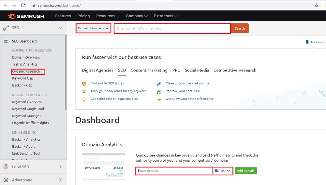This screenshot has height=185, width=326.
Task: Open SEO Dashboard in sidebar
Action: (24, 41)
